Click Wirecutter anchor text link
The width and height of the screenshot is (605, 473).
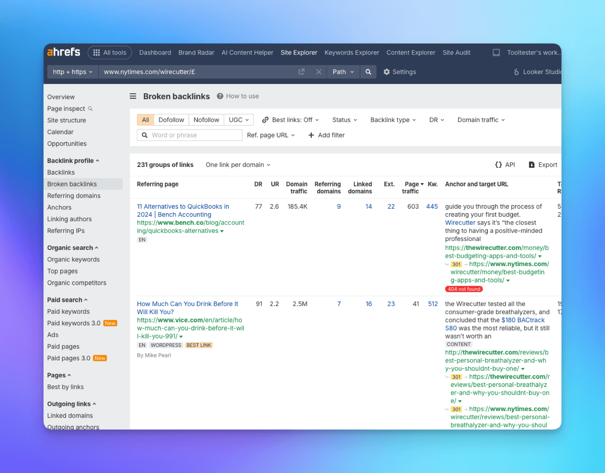pos(460,222)
